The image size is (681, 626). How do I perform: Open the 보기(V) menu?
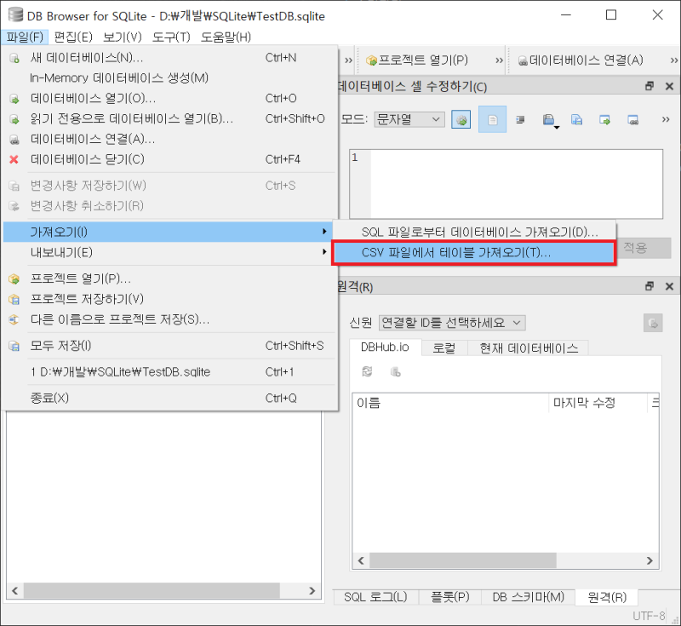point(122,37)
